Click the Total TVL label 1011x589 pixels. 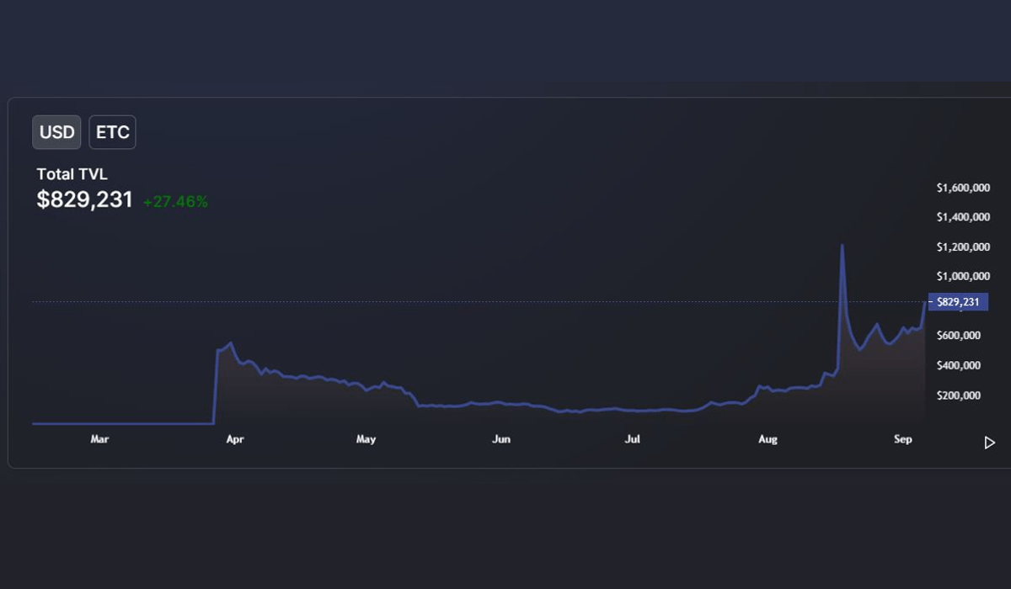click(x=72, y=174)
